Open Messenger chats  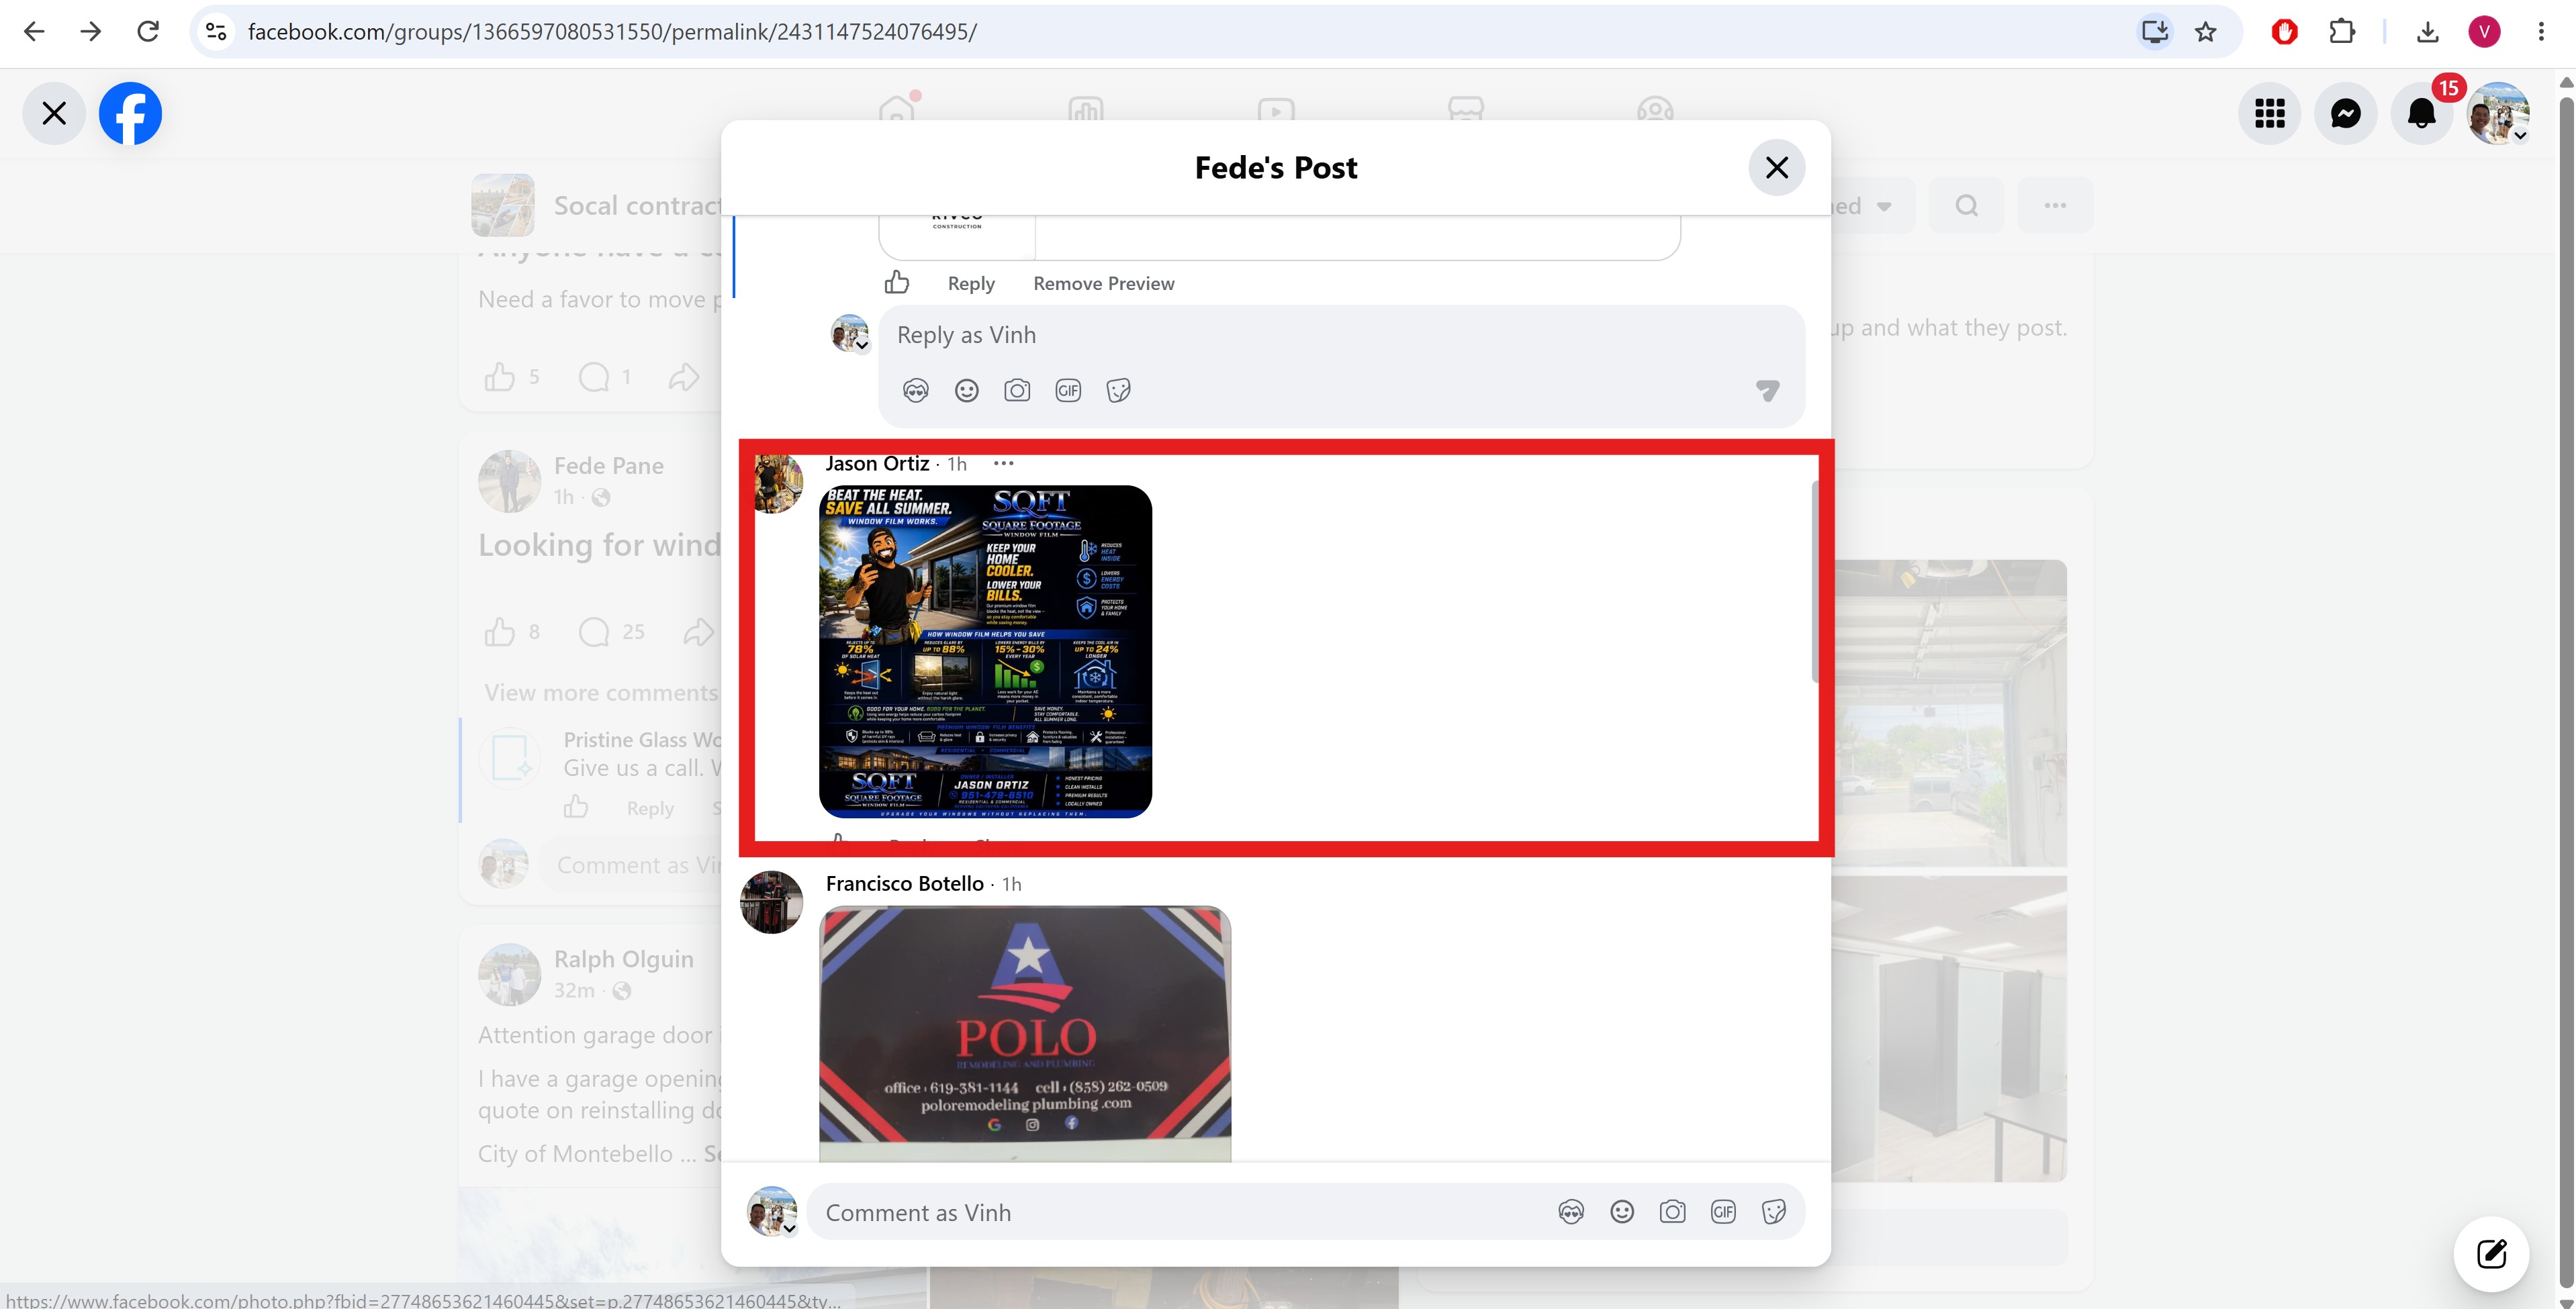(2346, 113)
